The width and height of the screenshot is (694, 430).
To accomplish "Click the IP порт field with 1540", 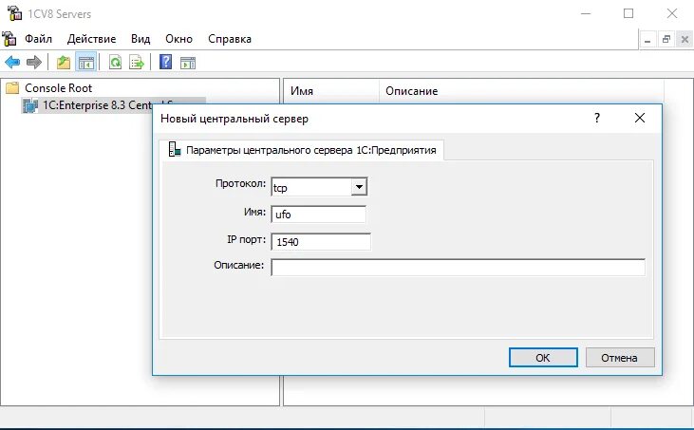I will point(321,241).
